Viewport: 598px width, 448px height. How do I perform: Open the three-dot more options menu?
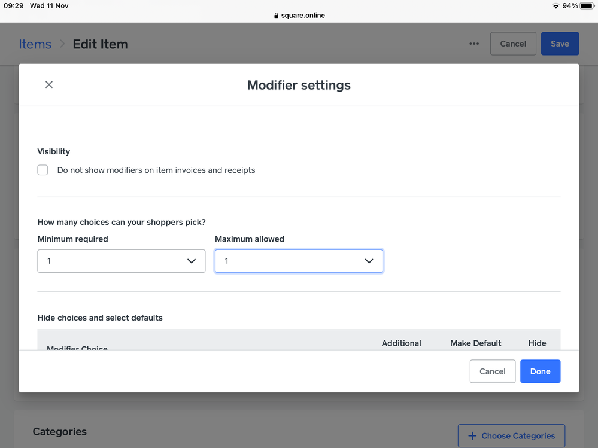point(474,44)
